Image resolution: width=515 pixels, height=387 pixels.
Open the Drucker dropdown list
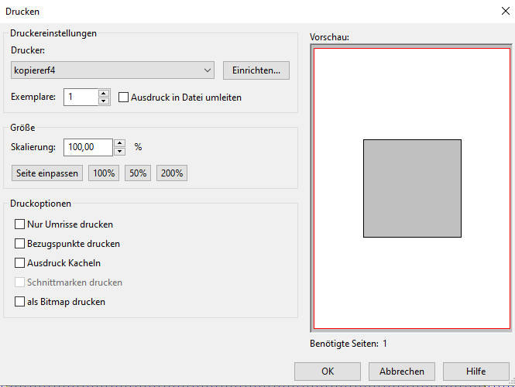click(x=113, y=70)
